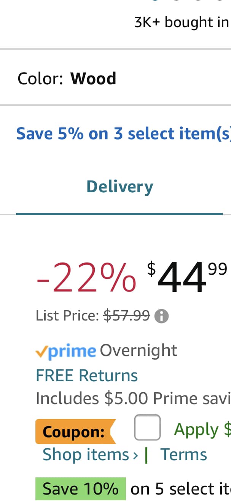Tap the 3K+ bought text

pos(182,23)
